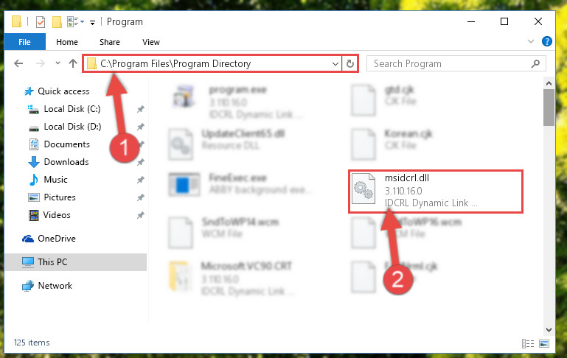The image size is (567, 358).
Task: Open This PC in navigation pane
Action: (x=52, y=262)
